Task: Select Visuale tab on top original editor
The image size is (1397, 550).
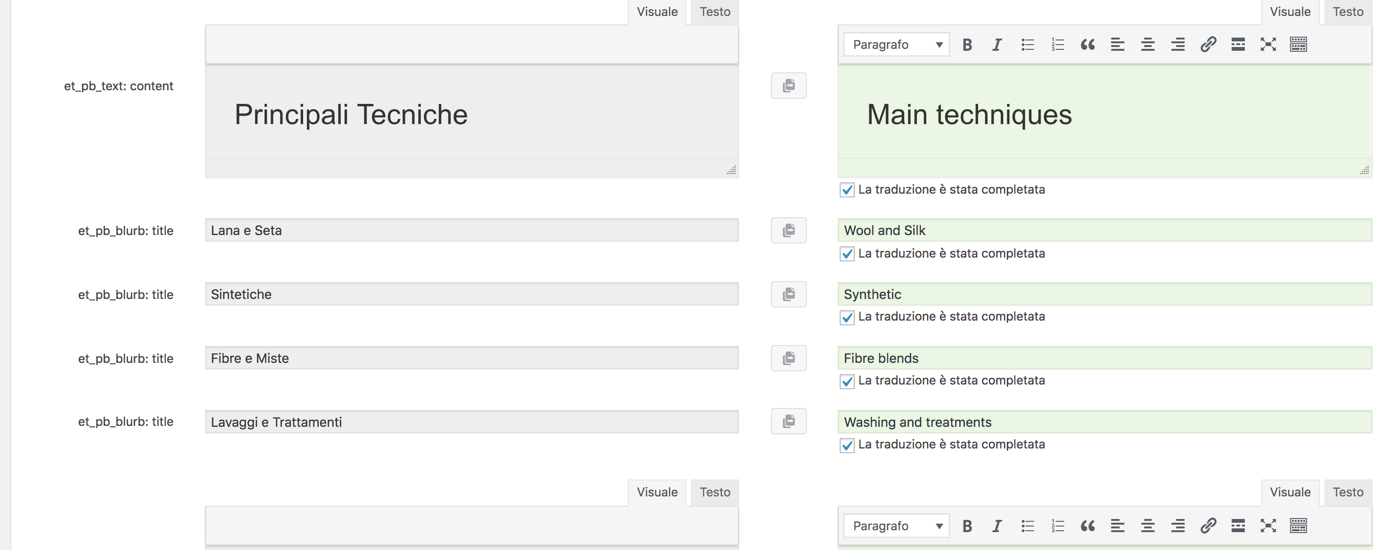Action: click(x=657, y=12)
